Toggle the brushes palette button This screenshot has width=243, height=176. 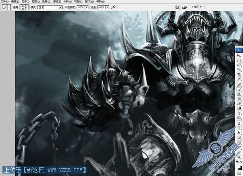click(x=177, y=7)
